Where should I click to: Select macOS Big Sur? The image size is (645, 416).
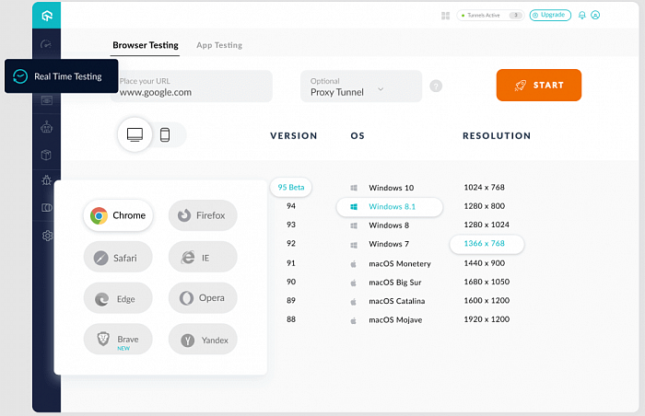(386, 283)
